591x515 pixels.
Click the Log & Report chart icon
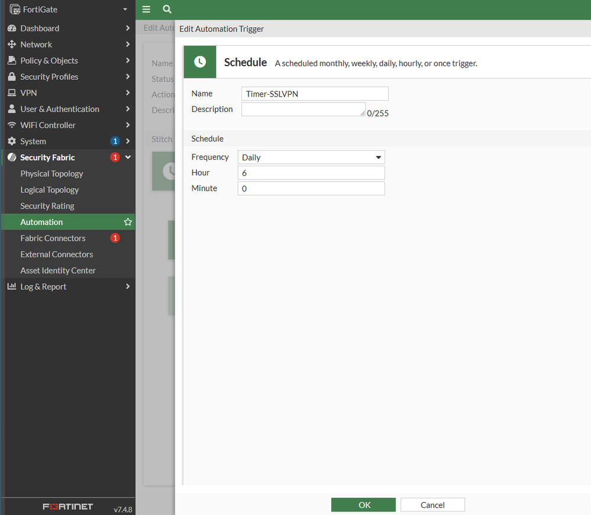click(11, 287)
